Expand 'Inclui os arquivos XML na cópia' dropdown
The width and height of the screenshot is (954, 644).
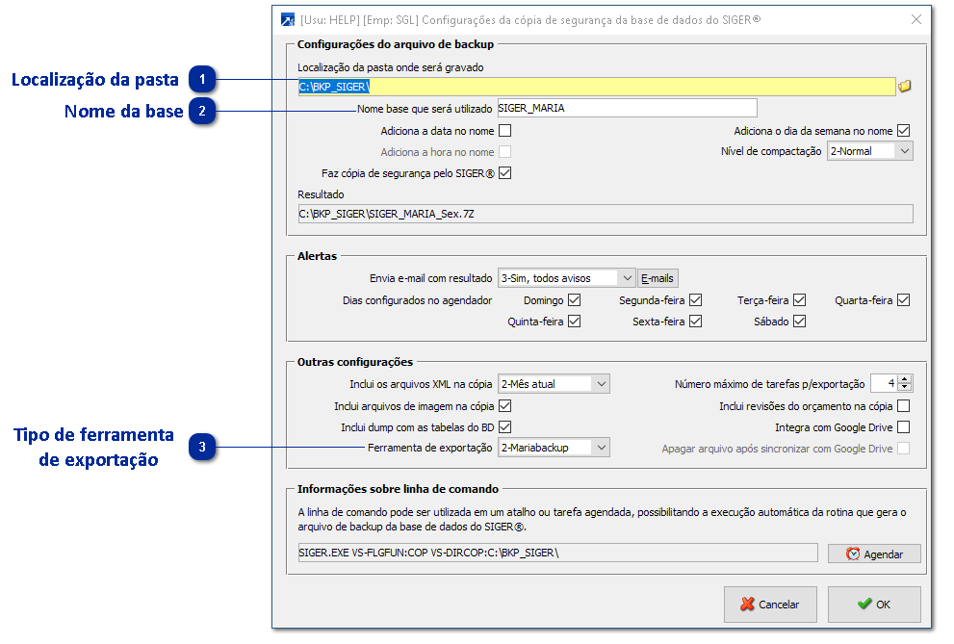[x=601, y=384]
